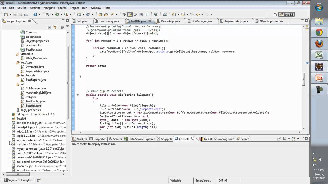The image size is (328, 184).
Task: Switch to TestConfig.java editor tab
Action: 109,21
